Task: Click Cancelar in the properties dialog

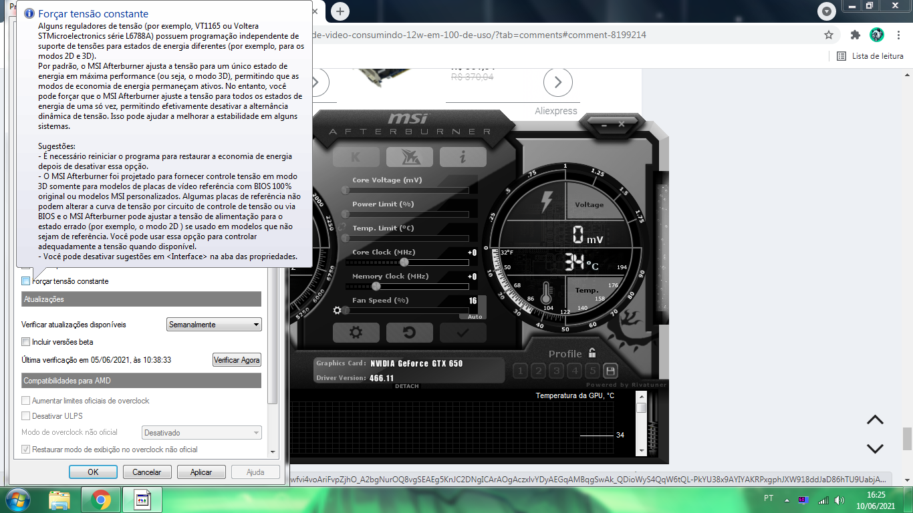Action: click(x=147, y=472)
